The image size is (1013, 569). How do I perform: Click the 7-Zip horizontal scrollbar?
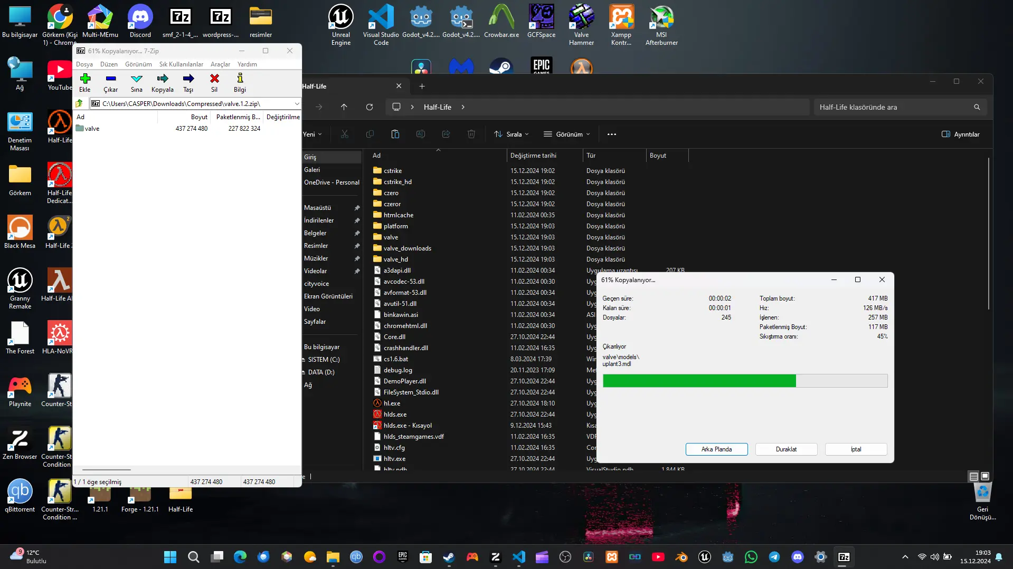(107, 469)
